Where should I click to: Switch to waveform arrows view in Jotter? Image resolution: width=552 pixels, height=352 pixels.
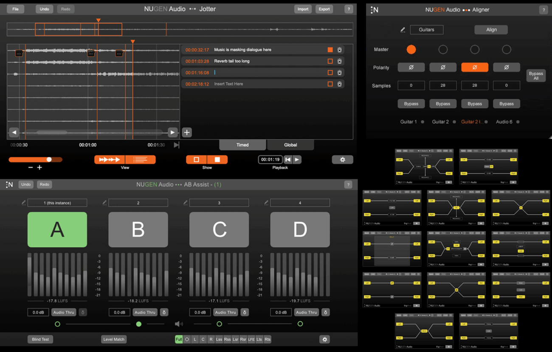110,159
